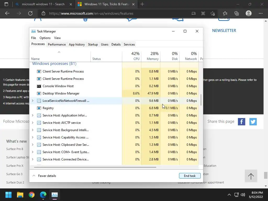The width and height of the screenshot is (268, 201).
Task: Expand Service Host: Capability Access row
Action: [x=33, y=138]
